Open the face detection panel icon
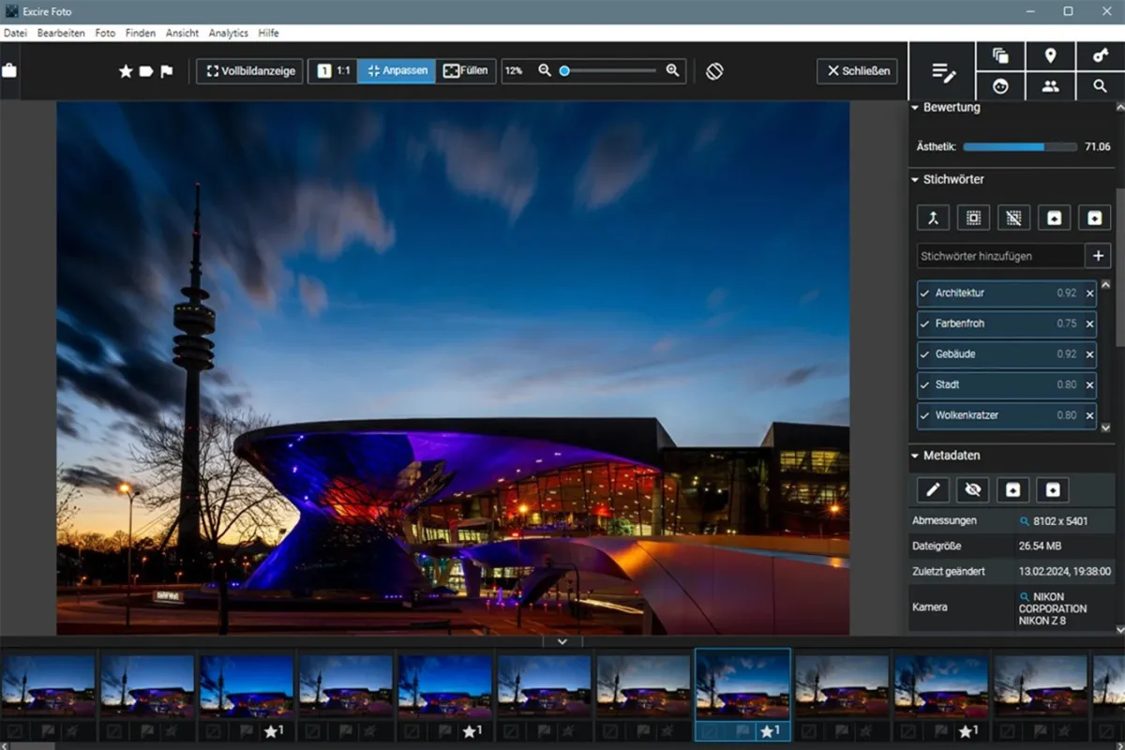Screen dimensions: 1125x750 (1000, 86)
